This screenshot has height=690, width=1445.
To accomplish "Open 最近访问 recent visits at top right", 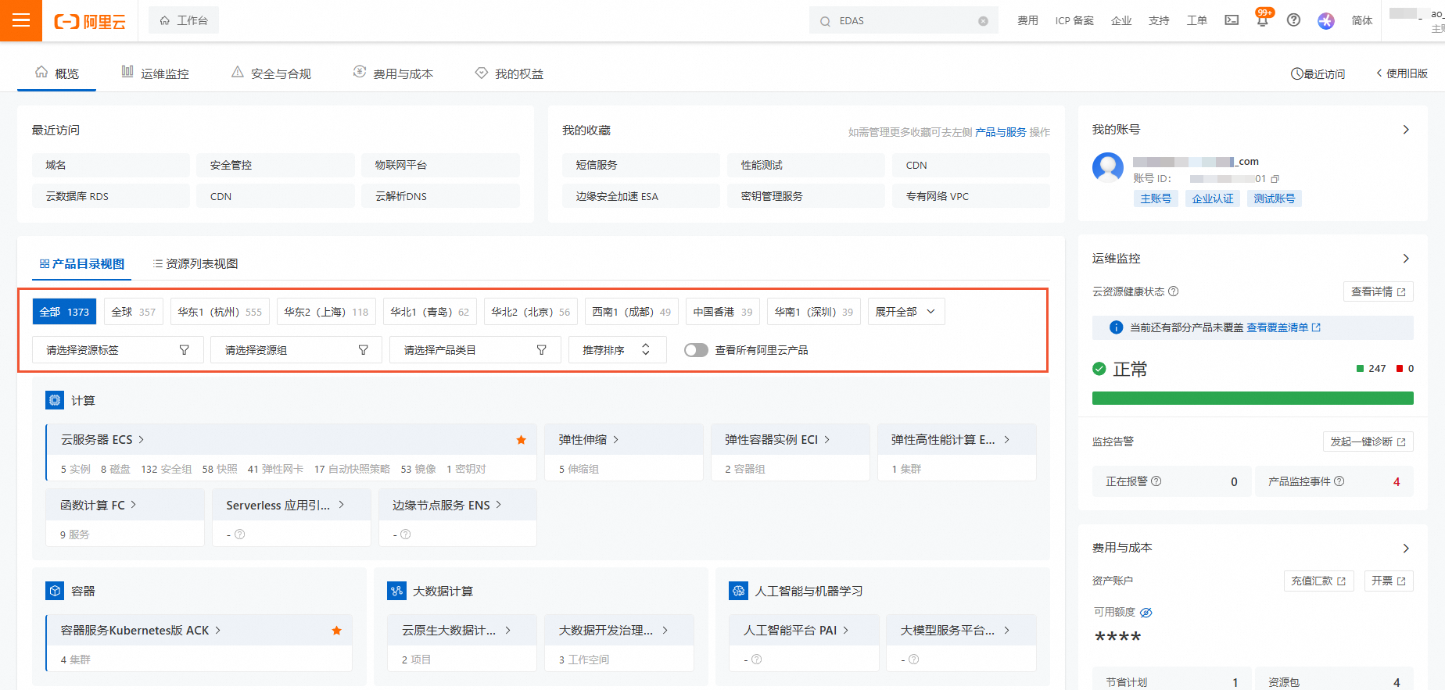I will click(x=1318, y=73).
